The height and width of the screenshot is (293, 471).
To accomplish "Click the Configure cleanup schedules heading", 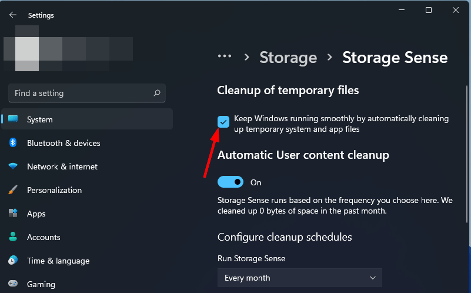I will click(x=285, y=237).
